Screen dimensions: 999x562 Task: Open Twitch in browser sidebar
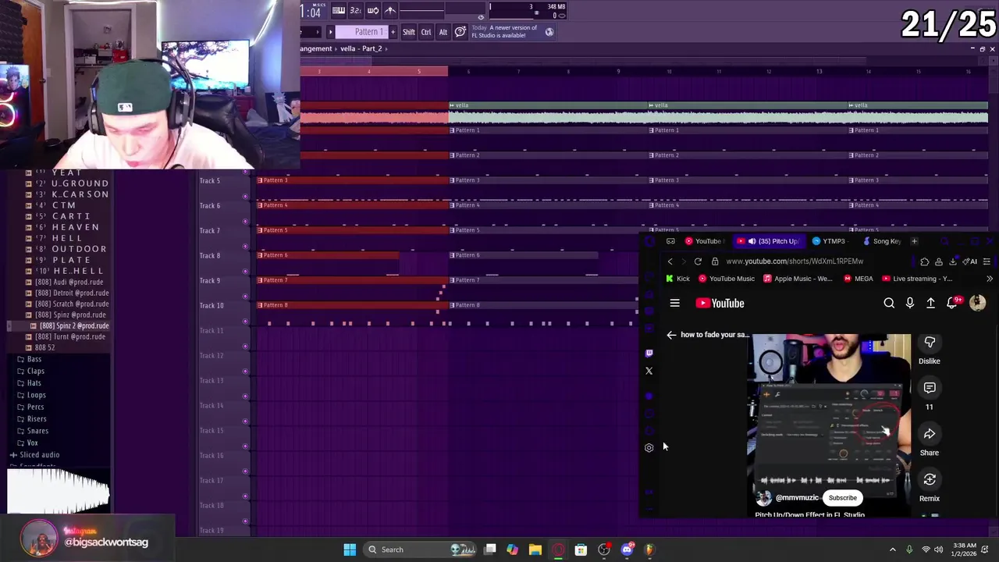pyautogui.click(x=649, y=353)
